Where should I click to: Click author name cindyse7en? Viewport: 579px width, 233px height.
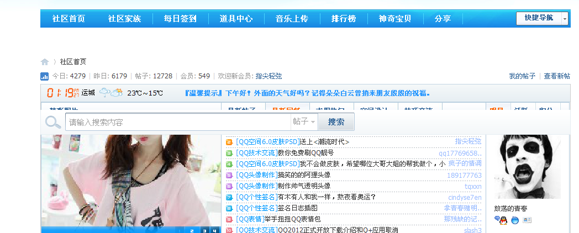[x=465, y=198]
